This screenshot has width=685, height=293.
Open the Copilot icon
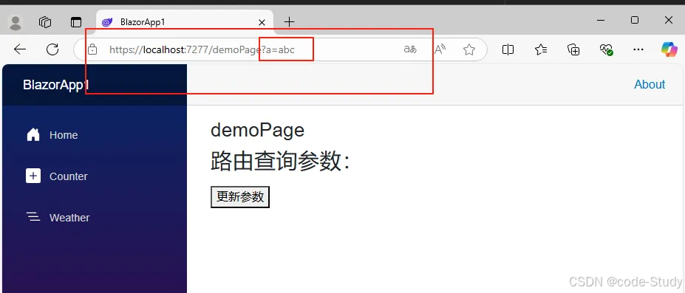point(669,49)
